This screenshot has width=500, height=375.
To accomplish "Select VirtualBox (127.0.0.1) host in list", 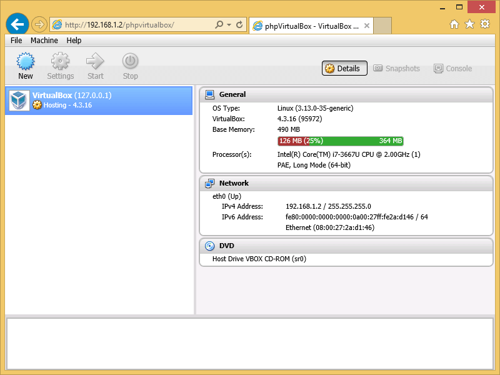I will click(99, 101).
